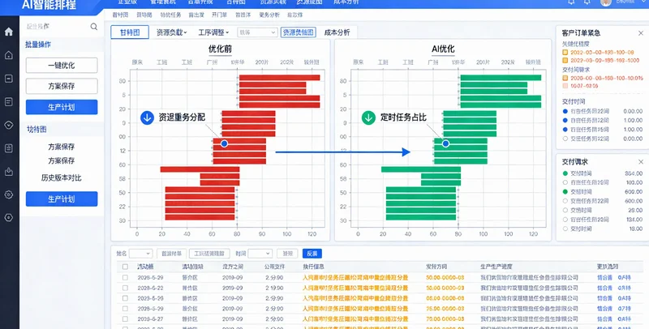Screen dimensions: 649x329
Task: Click the 优化前 chart title
Action: point(220,49)
